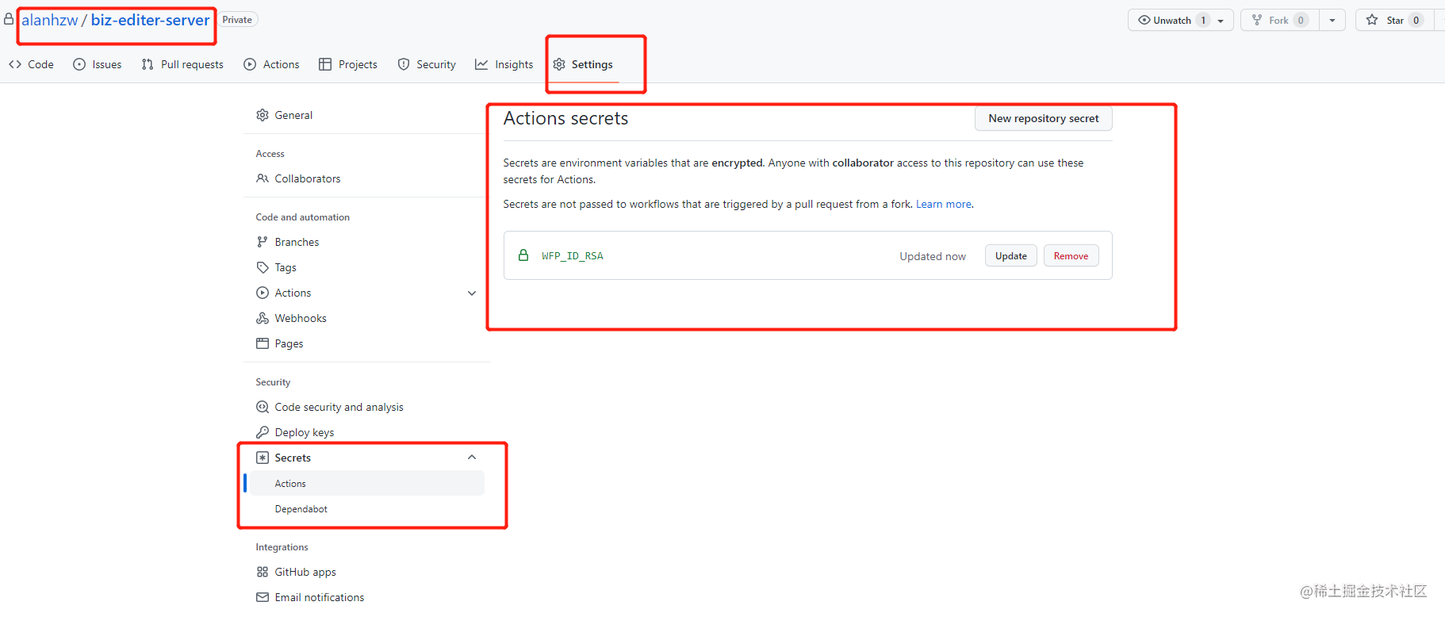The image size is (1445, 617).
Task: Update the WFP_ID_RSA secret
Action: pyautogui.click(x=1010, y=256)
